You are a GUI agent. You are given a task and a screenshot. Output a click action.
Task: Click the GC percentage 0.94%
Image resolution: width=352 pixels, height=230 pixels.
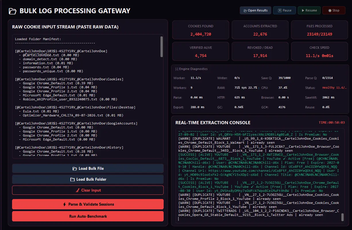(239, 107)
